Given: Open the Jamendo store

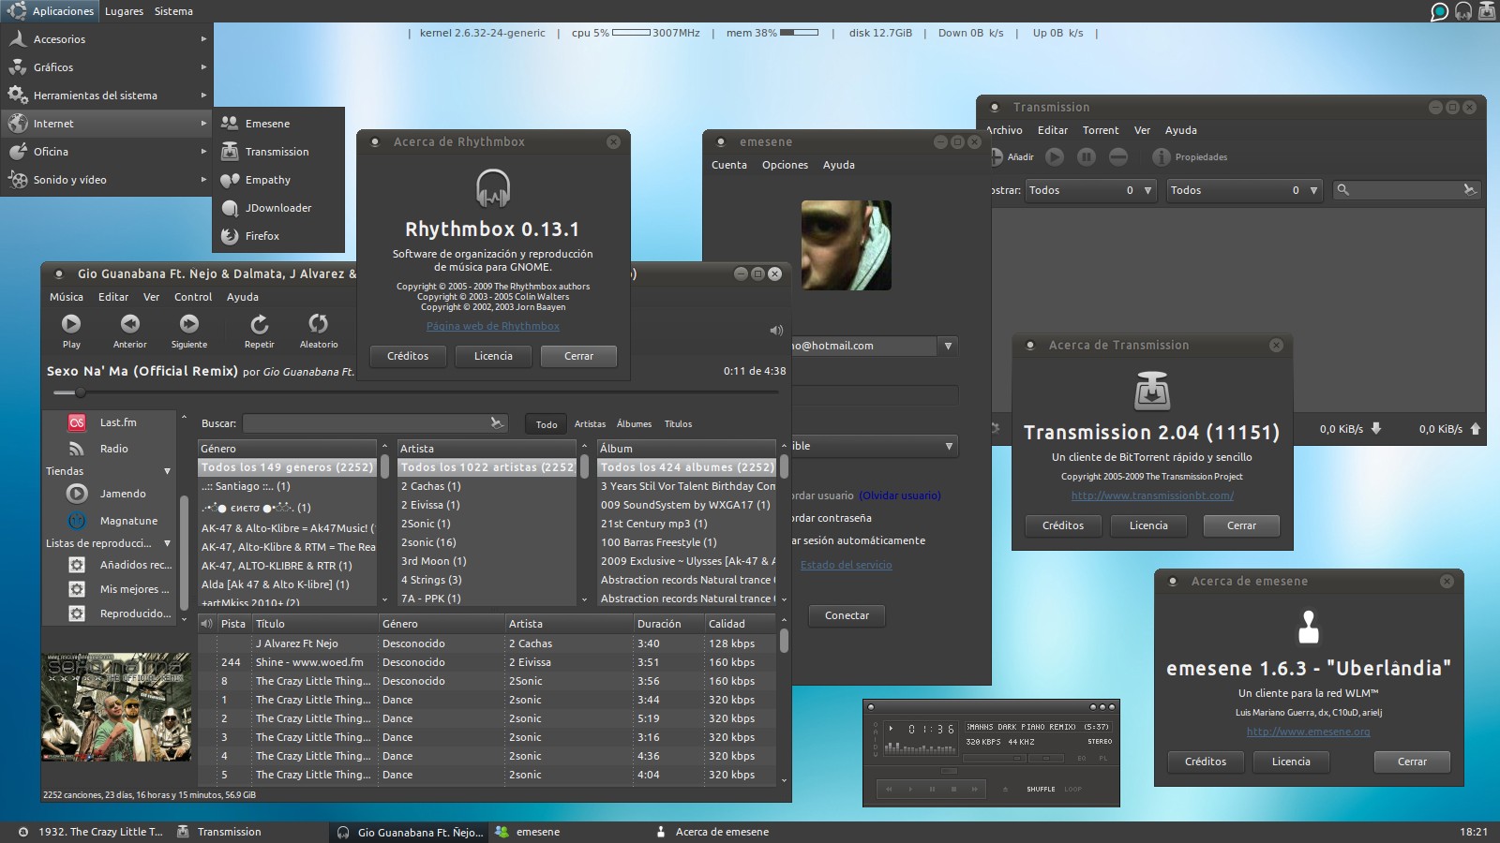Looking at the screenshot, I should point(123,494).
